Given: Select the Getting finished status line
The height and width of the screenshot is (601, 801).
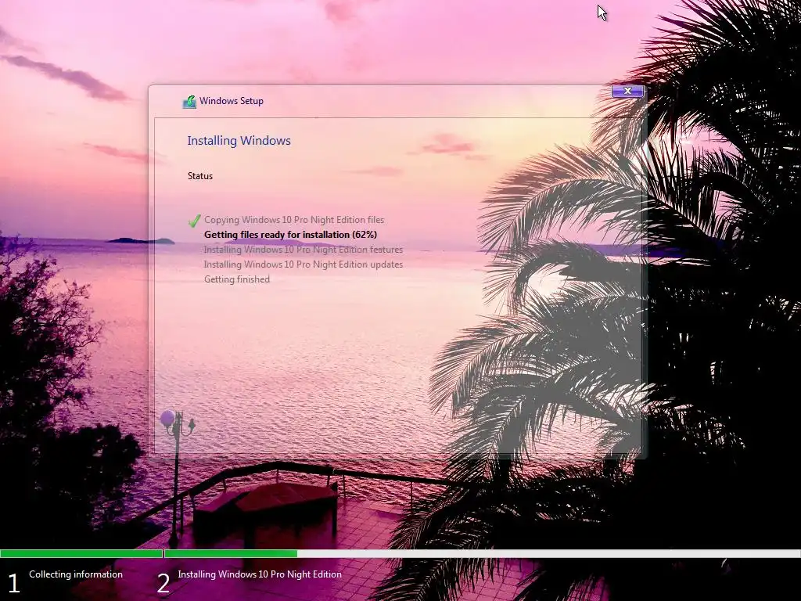Looking at the screenshot, I should (236, 279).
